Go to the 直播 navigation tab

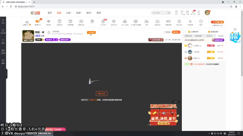click(x=59, y=13)
